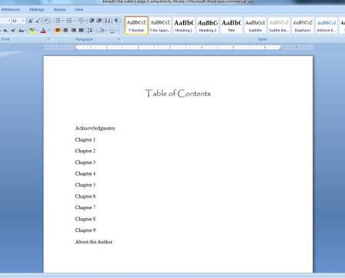The image size is (345, 278).
Task: Click the Chapter 1 line
Action: (85, 139)
